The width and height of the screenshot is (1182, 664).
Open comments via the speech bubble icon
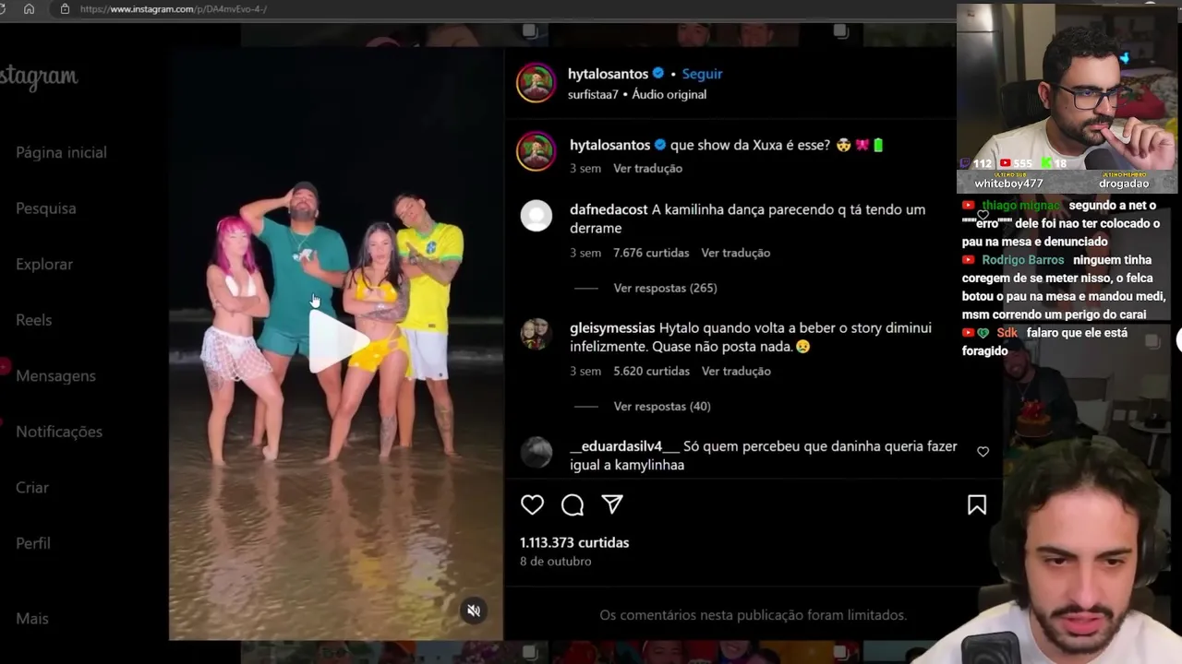[x=573, y=504]
